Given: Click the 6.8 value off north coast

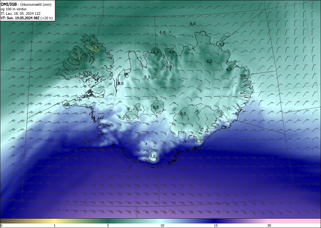Looking at the screenshot, I should click(x=162, y=32).
